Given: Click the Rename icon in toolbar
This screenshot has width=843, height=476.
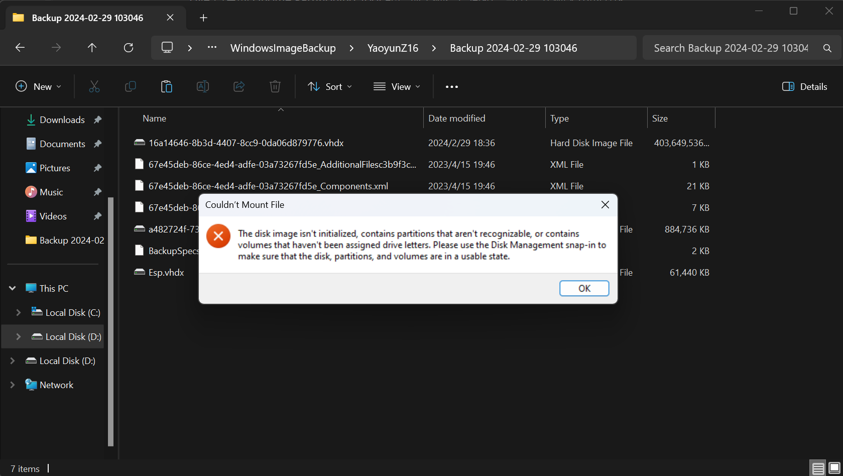Looking at the screenshot, I should point(202,86).
